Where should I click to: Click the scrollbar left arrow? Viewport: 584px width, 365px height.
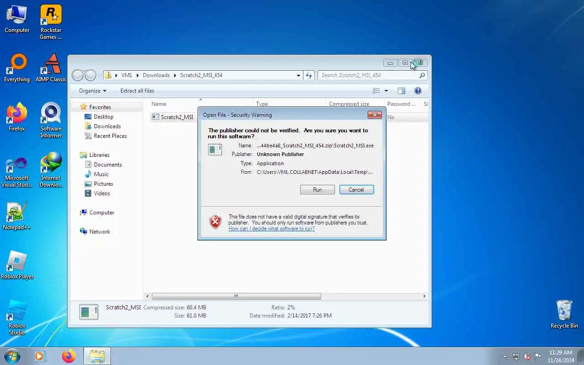pos(147,296)
